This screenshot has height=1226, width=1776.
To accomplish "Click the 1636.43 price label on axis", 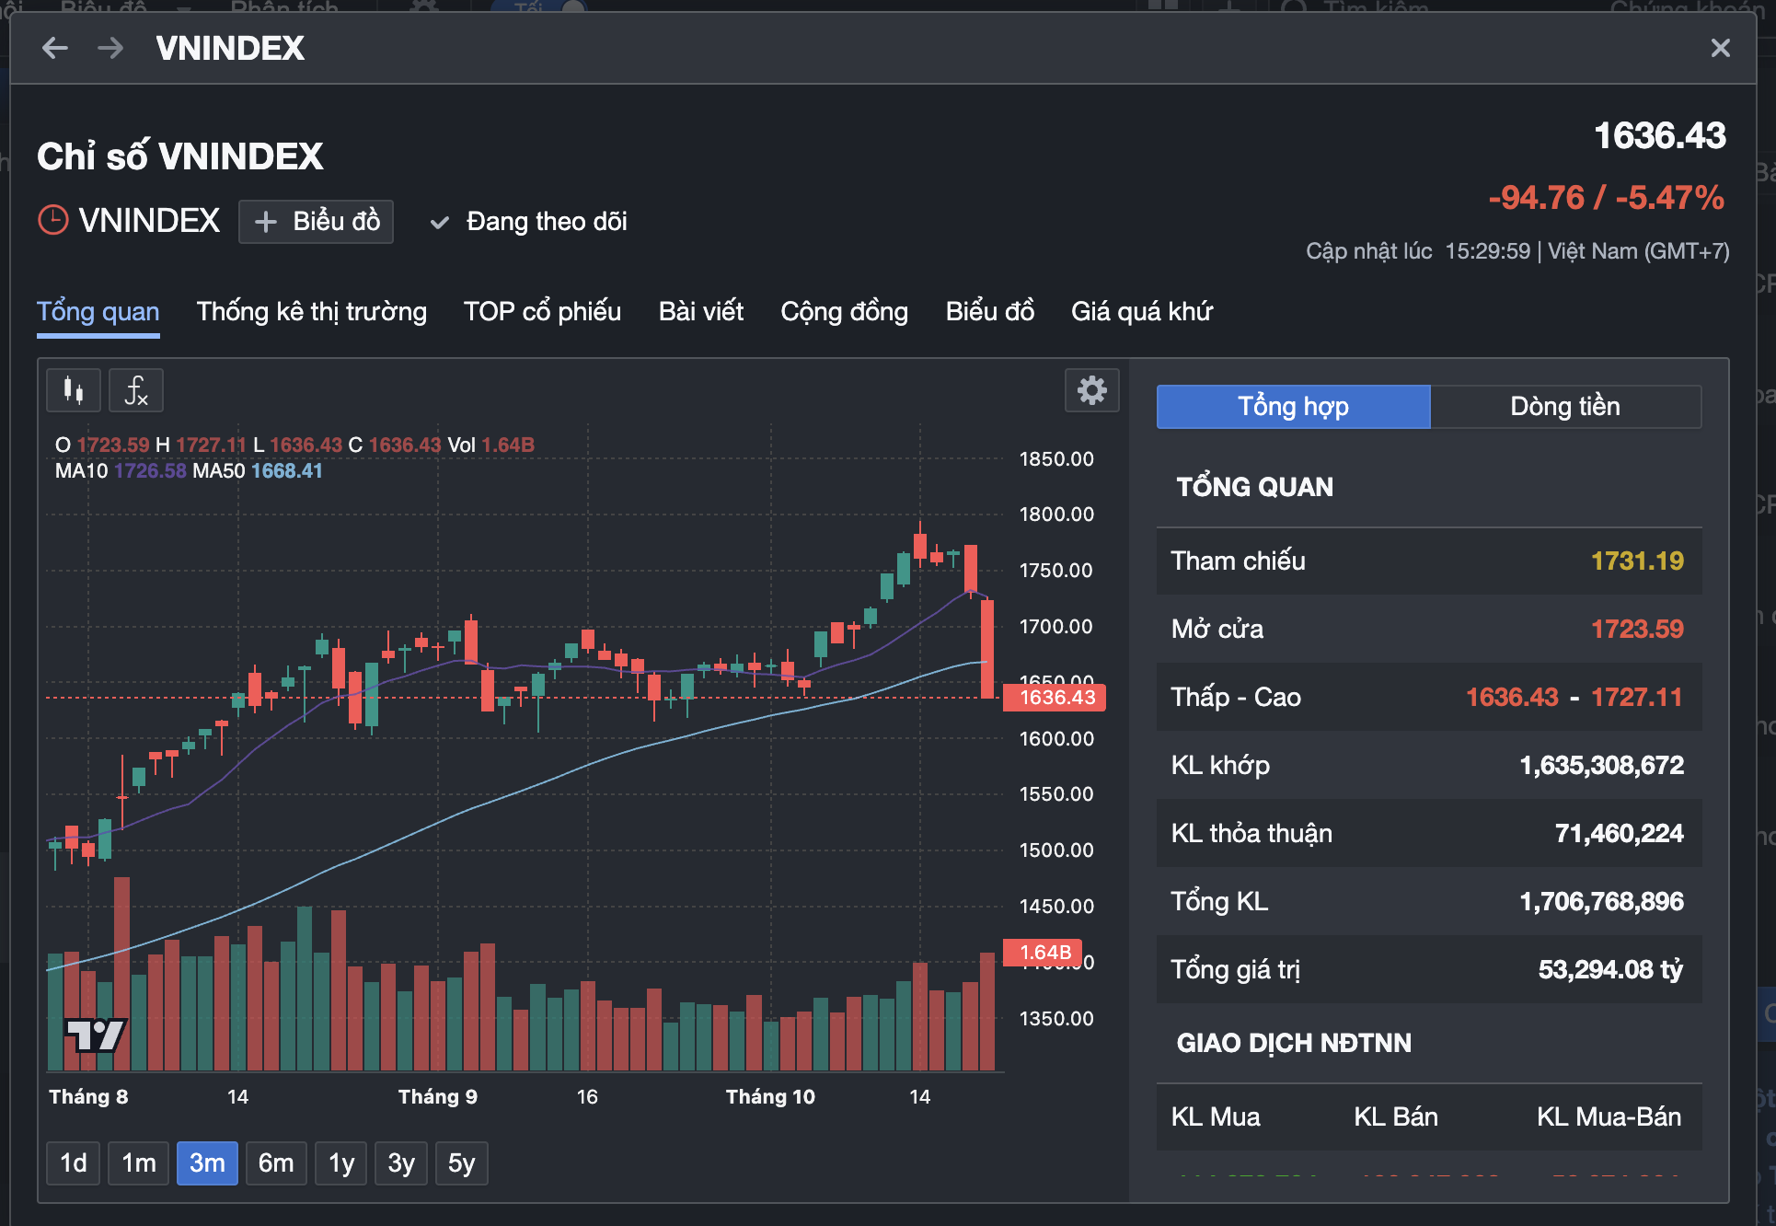I will coord(1055,698).
